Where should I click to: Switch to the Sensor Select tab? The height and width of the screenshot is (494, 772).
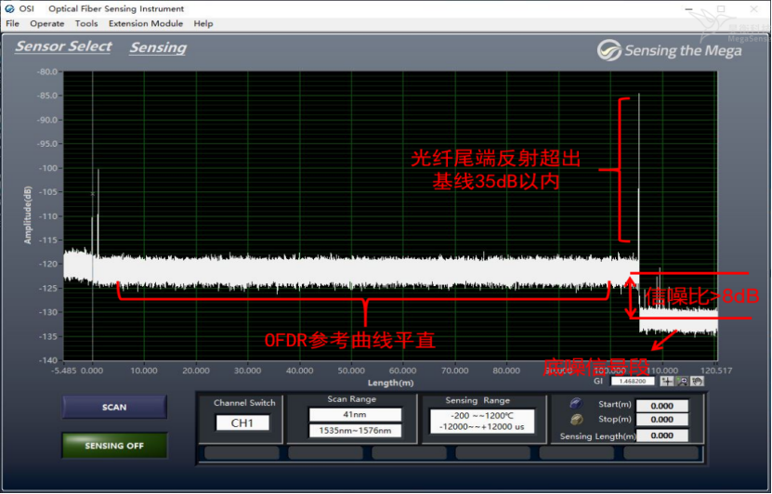tap(63, 46)
